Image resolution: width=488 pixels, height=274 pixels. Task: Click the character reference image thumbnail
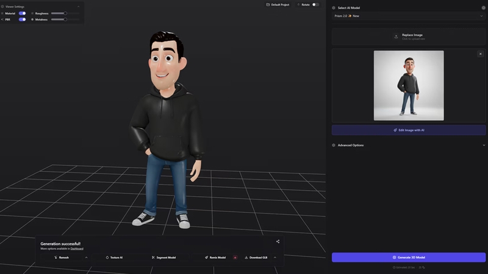[409, 85]
